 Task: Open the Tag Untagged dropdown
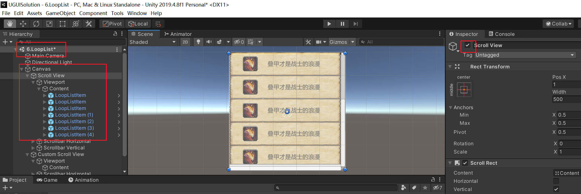pyautogui.click(x=525, y=55)
